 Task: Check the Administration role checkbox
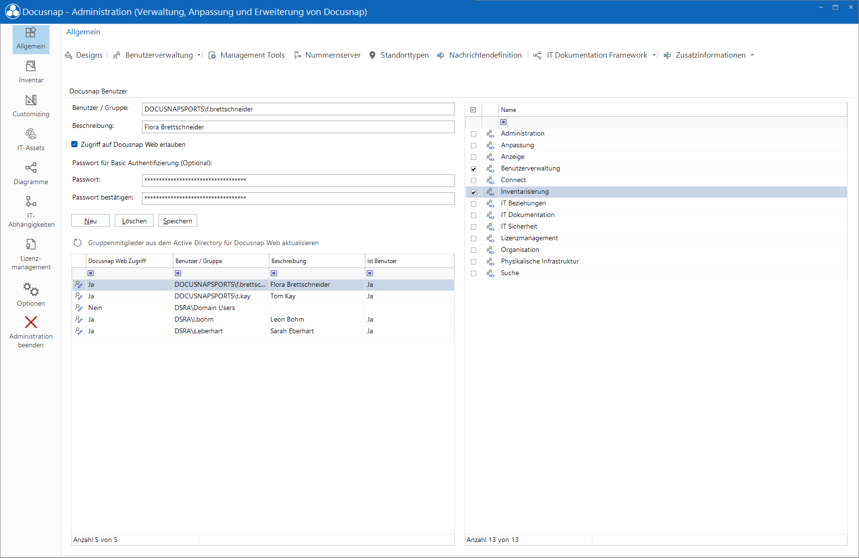[x=473, y=134]
